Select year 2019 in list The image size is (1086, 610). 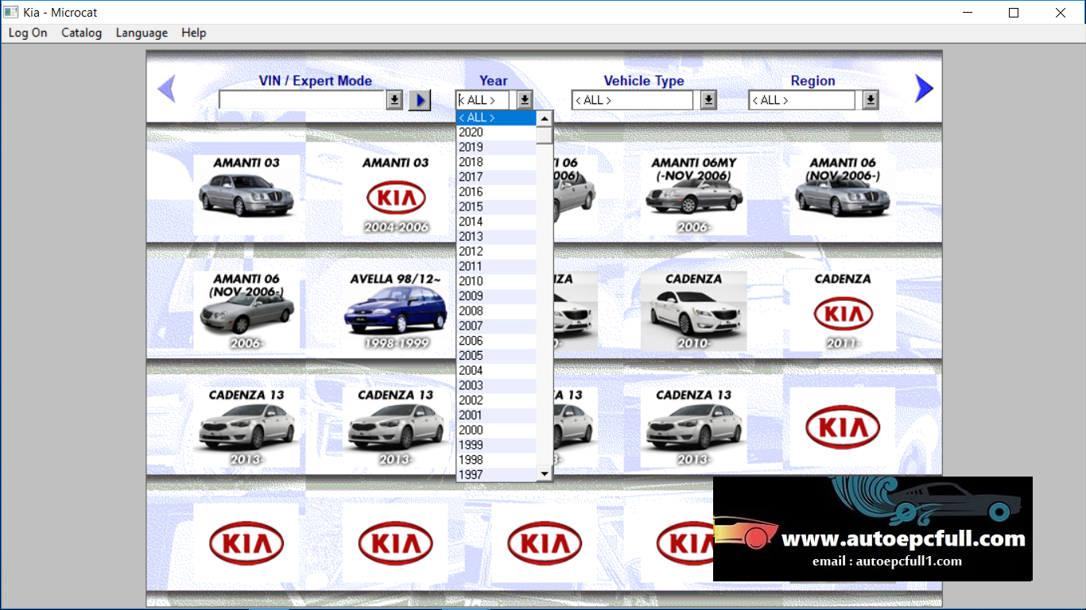496,147
